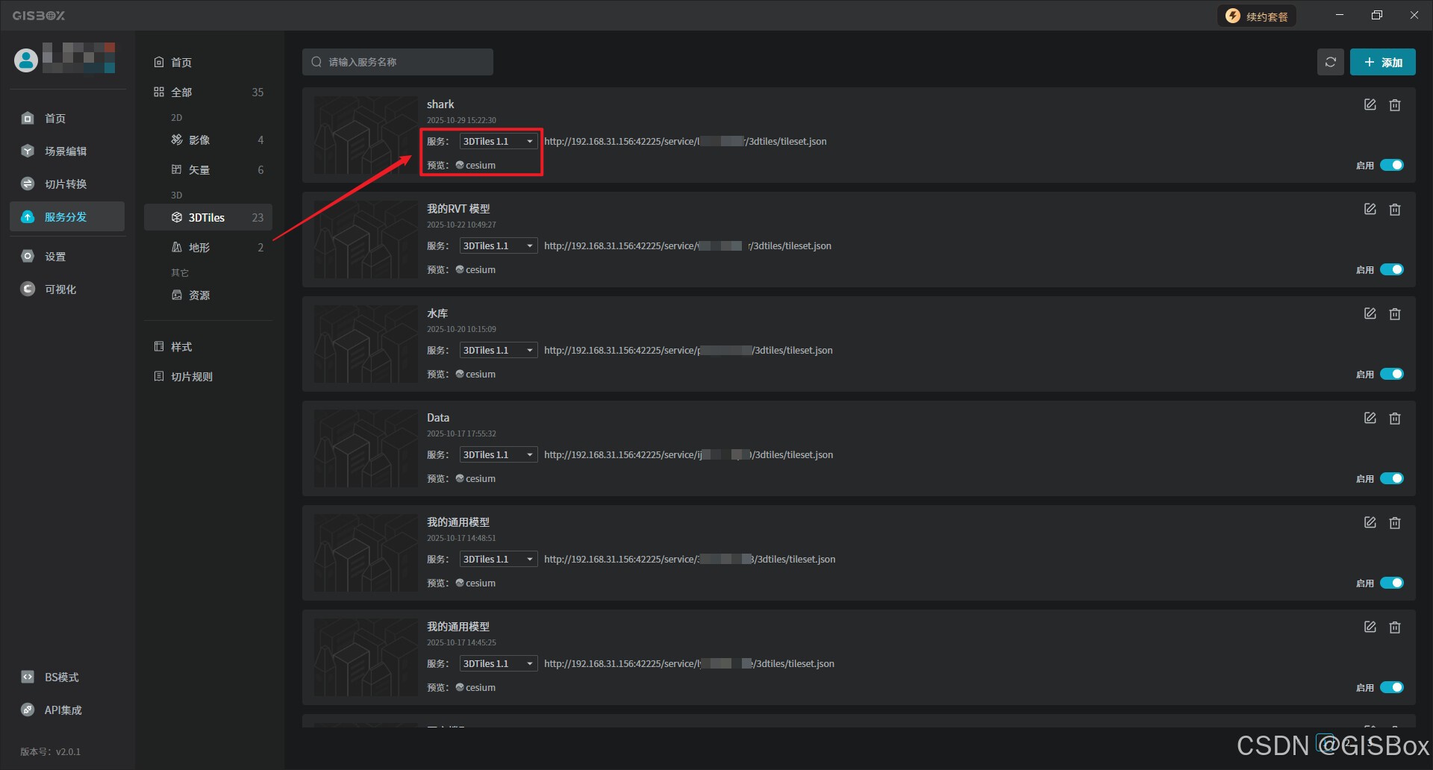
Task: Edit the 我的RVT 模型 service
Action: [1370, 209]
